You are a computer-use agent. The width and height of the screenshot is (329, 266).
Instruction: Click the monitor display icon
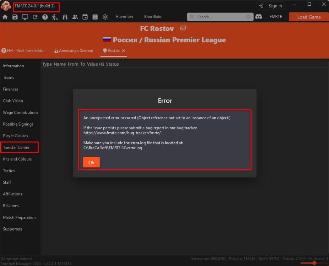25,17
